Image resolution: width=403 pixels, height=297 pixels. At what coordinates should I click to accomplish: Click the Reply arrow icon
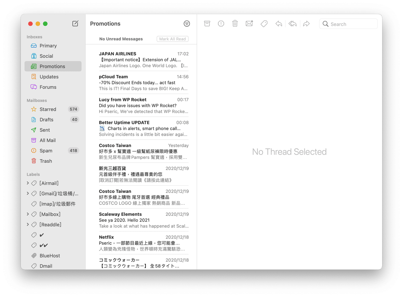click(279, 24)
